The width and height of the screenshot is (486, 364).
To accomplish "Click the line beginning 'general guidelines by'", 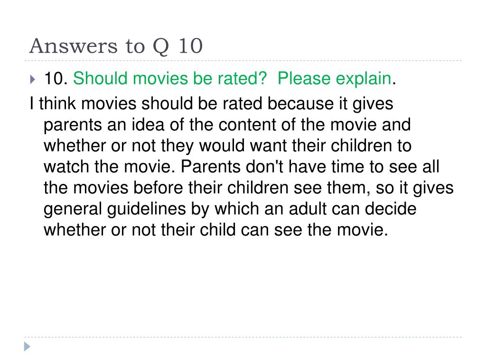I will (x=230, y=209).
